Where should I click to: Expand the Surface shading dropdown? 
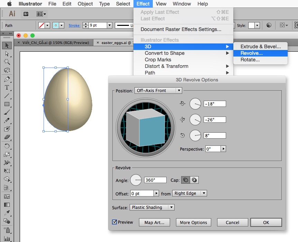[x=152, y=207]
